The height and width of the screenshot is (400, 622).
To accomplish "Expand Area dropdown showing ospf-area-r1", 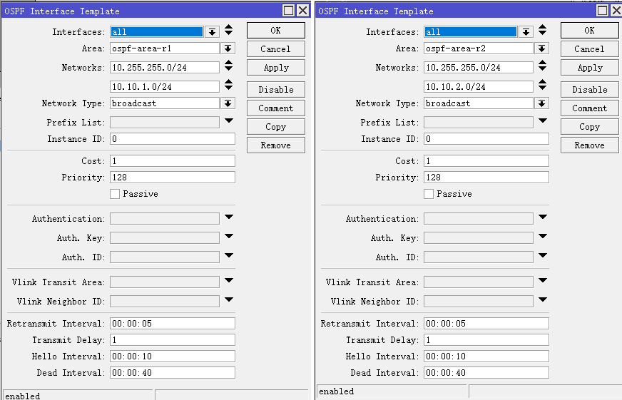I will [x=228, y=48].
